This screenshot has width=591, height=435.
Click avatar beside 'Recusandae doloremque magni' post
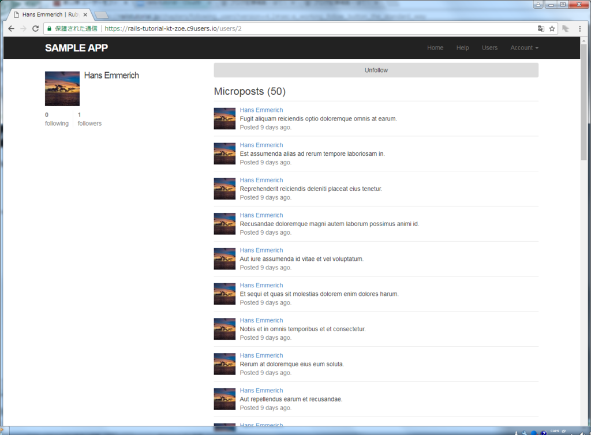pyautogui.click(x=225, y=224)
